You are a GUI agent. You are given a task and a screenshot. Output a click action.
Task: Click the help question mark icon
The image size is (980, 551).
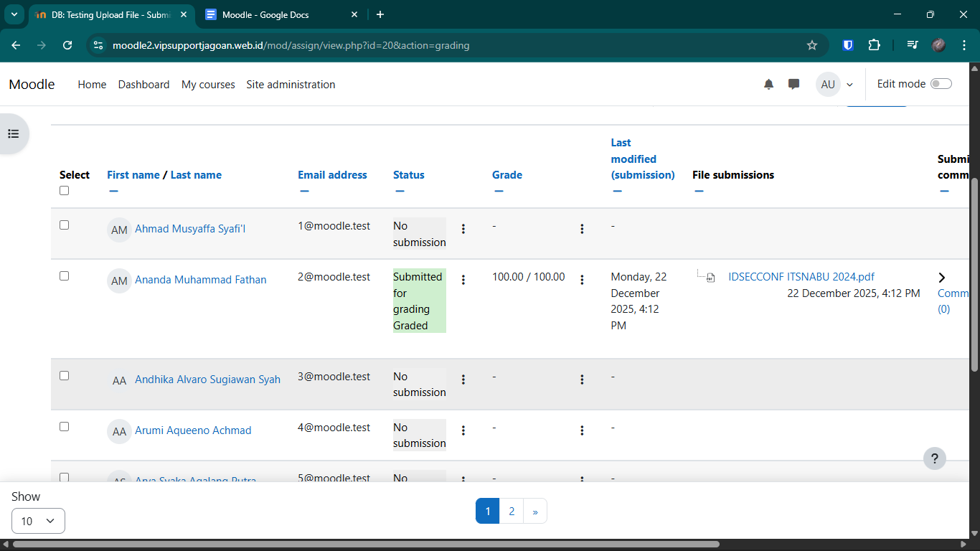tap(934, 458)
